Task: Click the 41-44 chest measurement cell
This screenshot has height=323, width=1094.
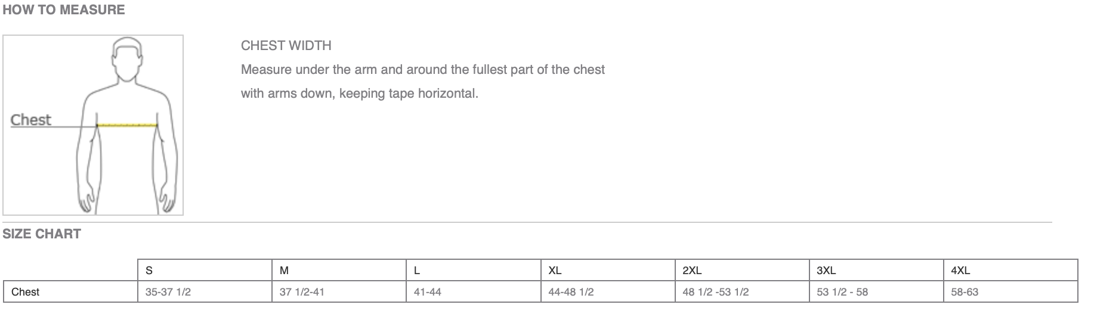Action: tap(428, 292)
